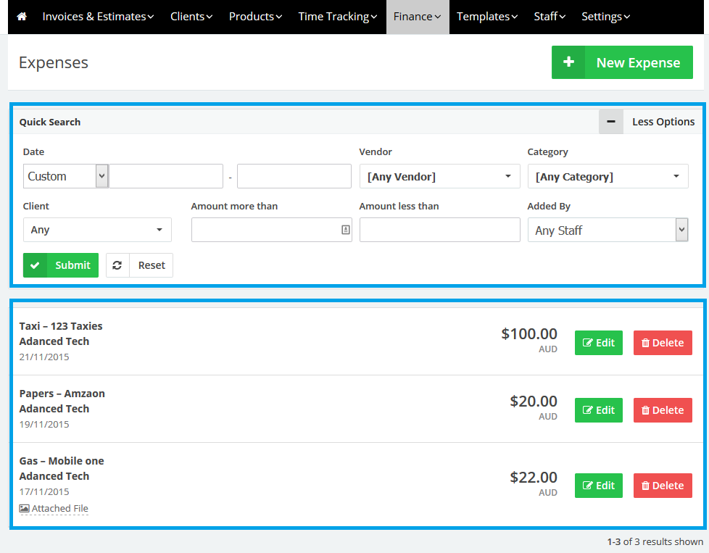Click the Amount less than field
Image resolution: width=709 pixels, height=553 pixels.
[x=439, y=230]
